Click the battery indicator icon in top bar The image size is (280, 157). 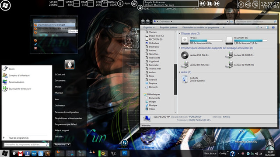pos(120,3)
